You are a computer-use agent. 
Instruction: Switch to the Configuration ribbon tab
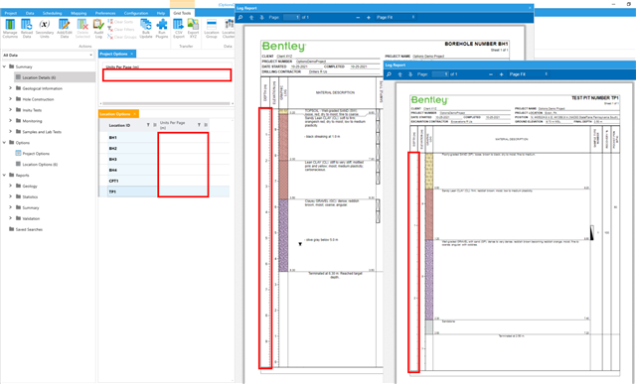click(x=136, y=13)
